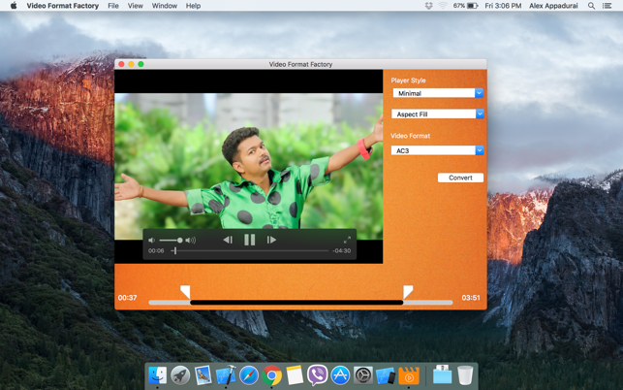Viewport: 623px width, 390px height.
Task: Seek along the player's playback progress bar
Action: (250, 250)
